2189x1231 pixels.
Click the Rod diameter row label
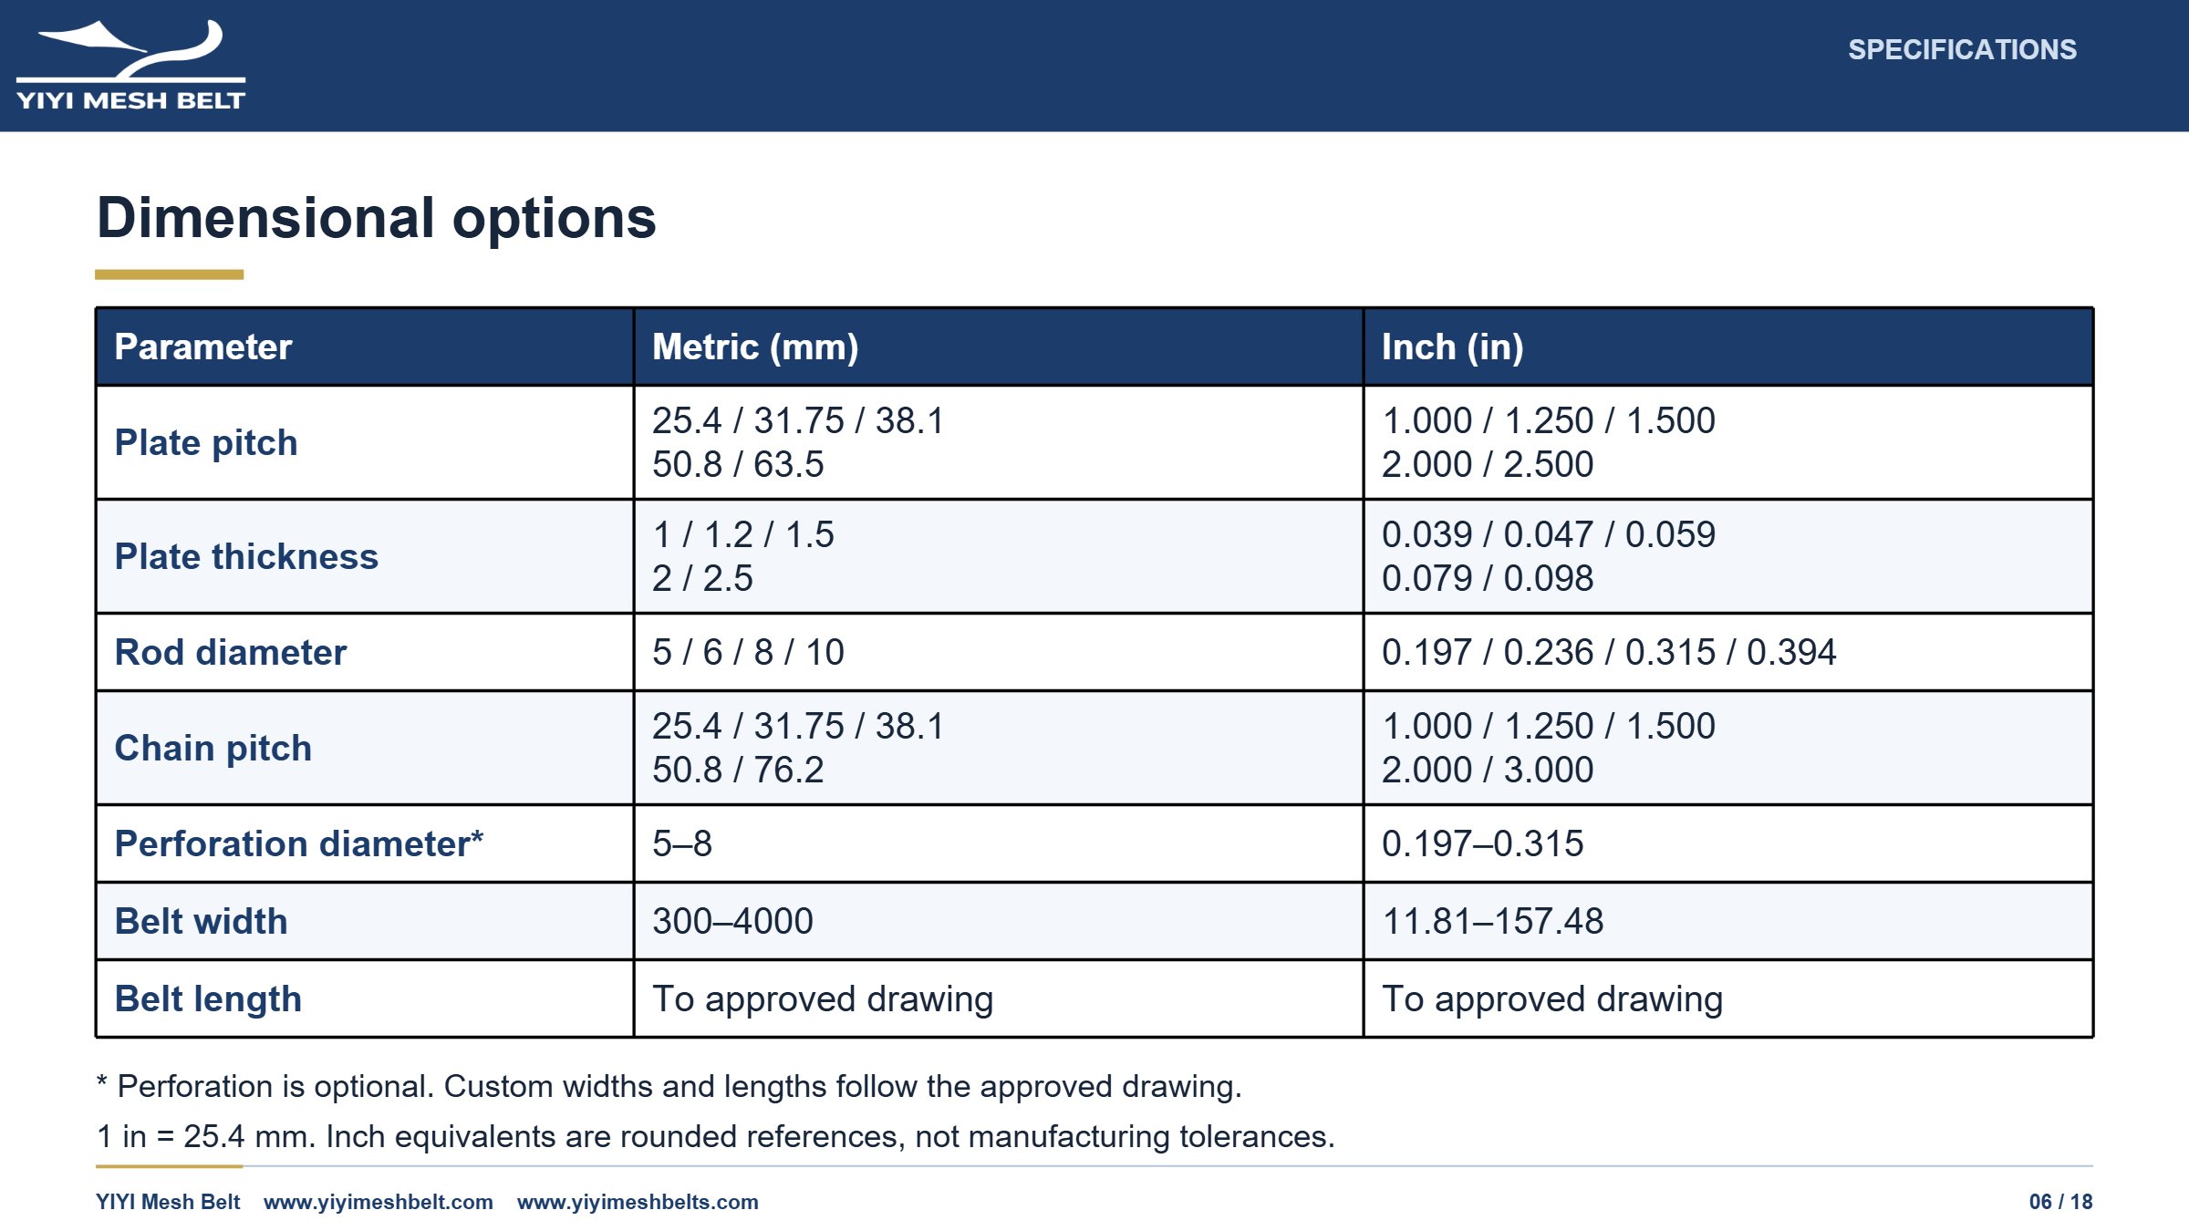tap(231, 652)
